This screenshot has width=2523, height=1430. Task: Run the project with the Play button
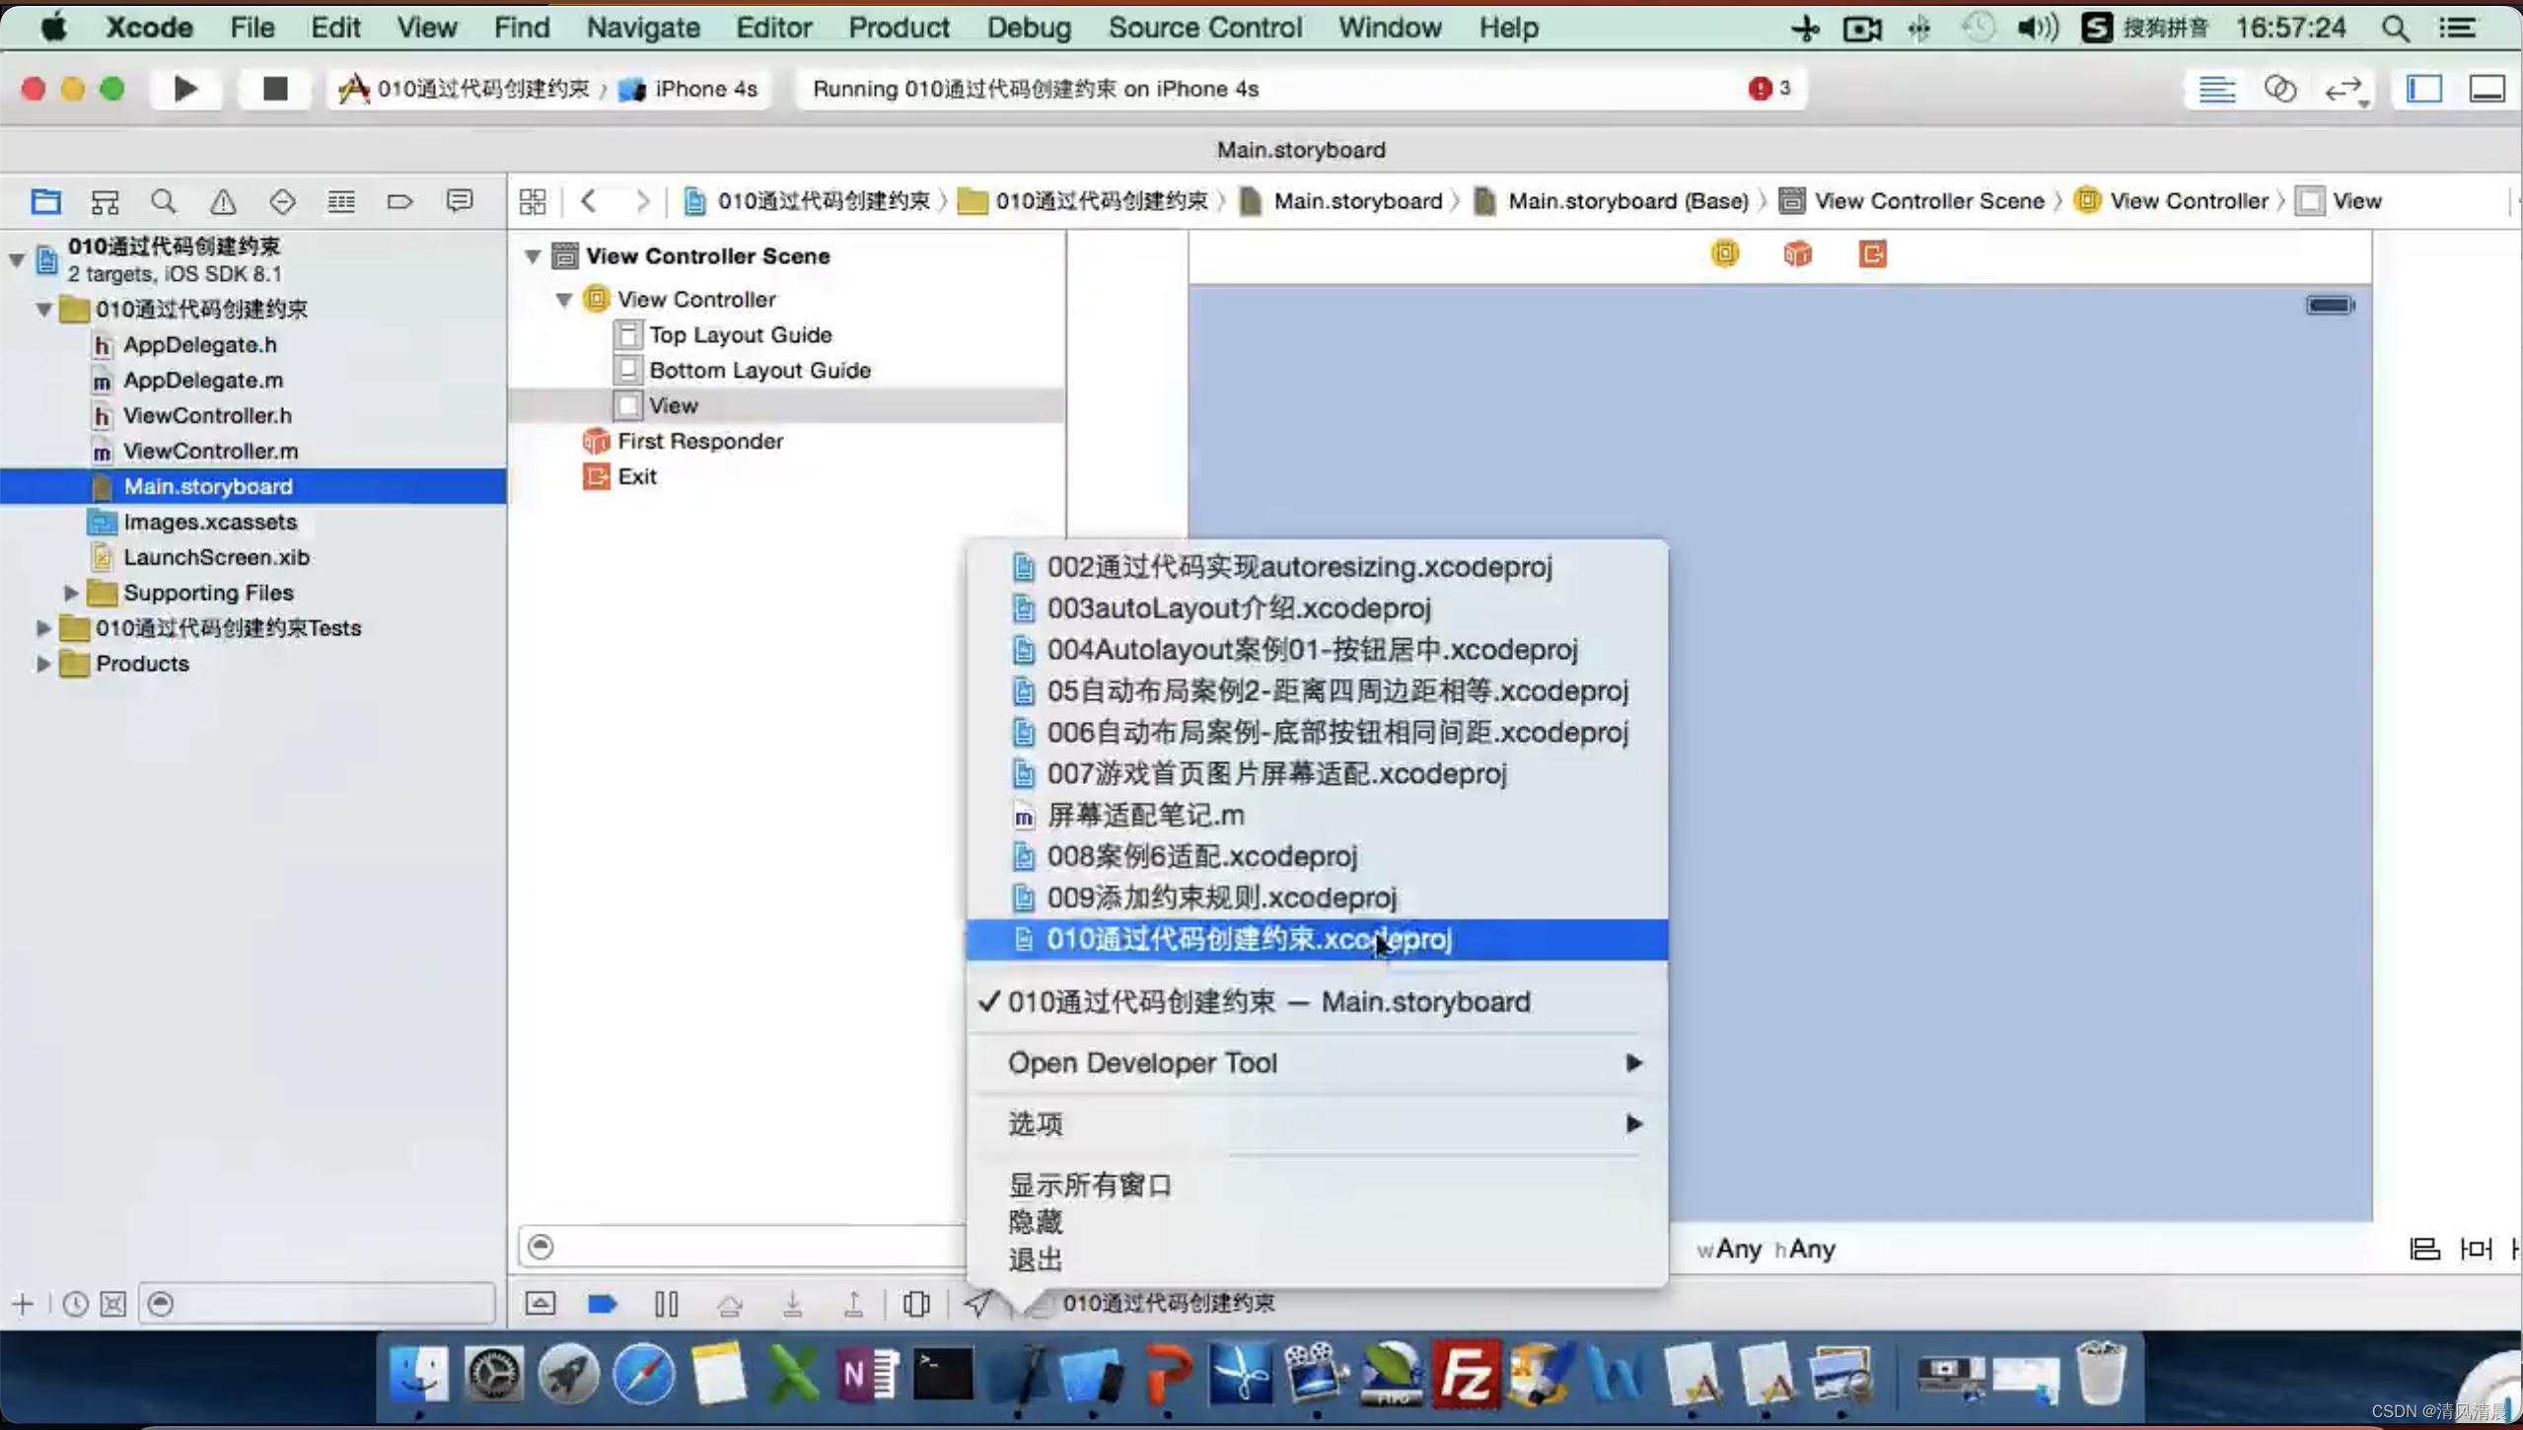pos(185,89)
